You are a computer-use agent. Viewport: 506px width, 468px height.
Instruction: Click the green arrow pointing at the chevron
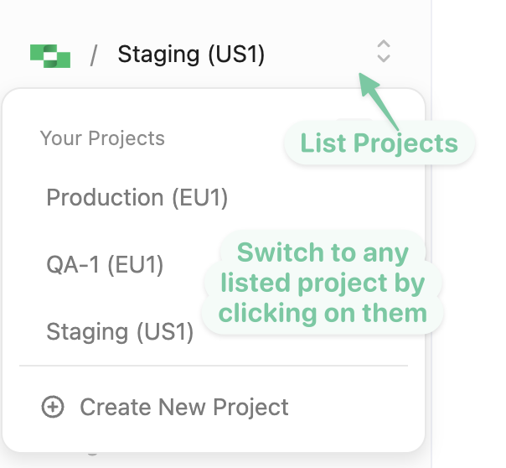(378, 101)
